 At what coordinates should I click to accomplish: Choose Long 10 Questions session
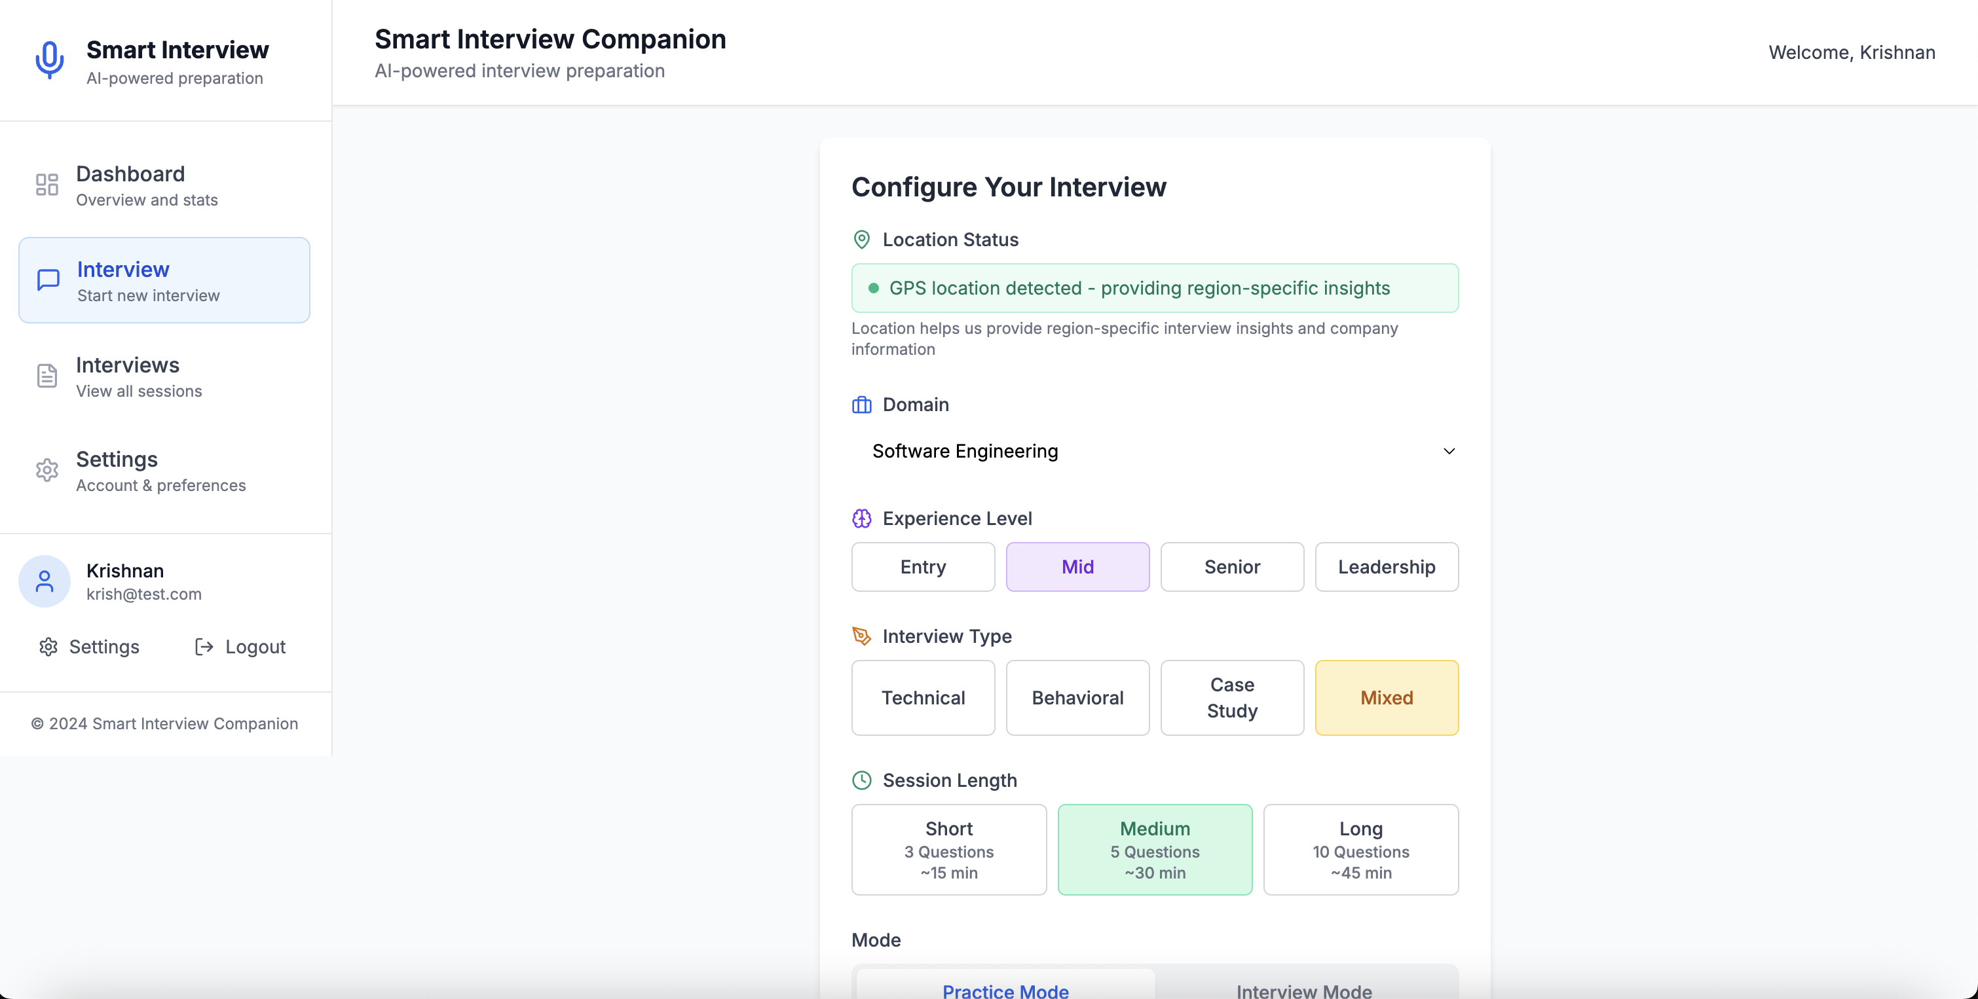pos(1360,849)
